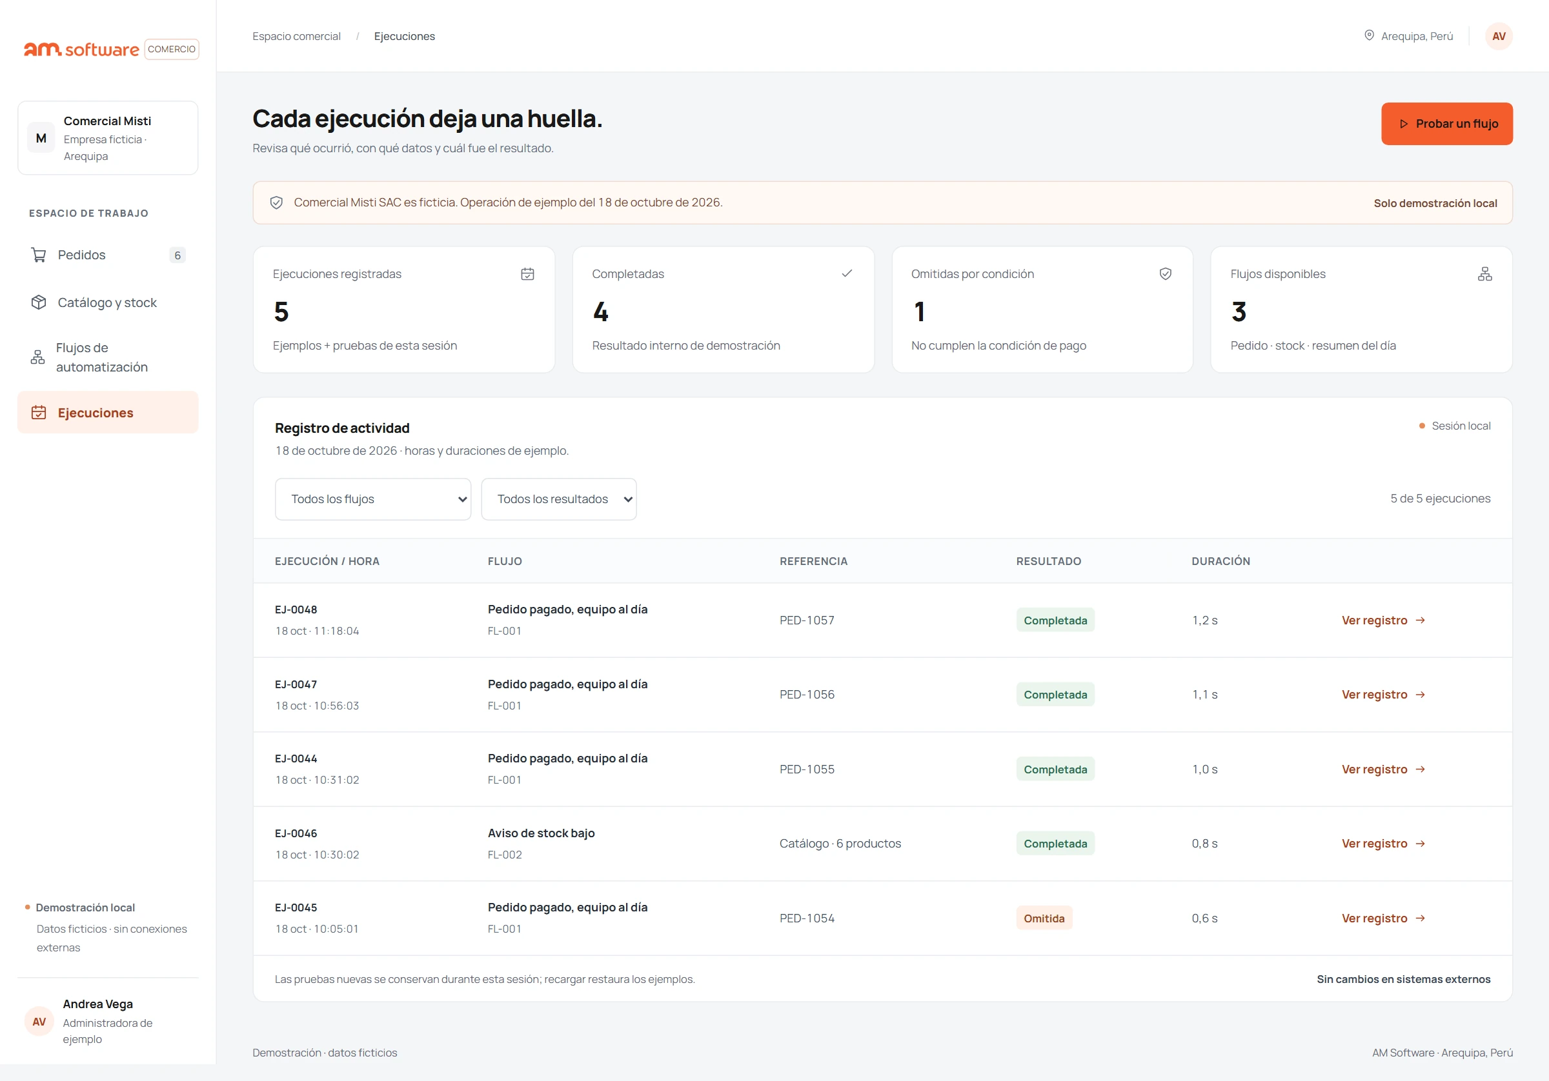This screenshot has width=1549, height=1081.
Task: Click the Pedidos cart icon
Action: 39,255
